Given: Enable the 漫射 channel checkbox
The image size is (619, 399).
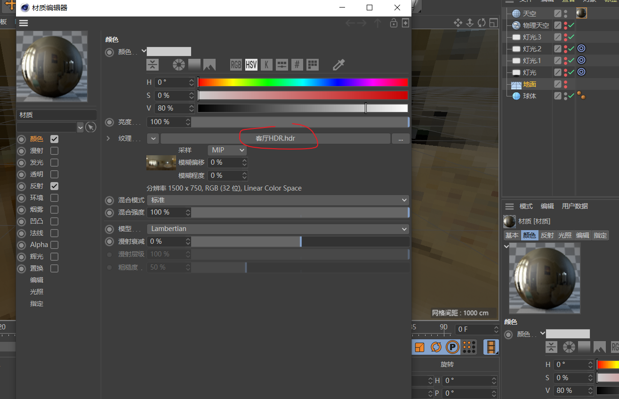Looking at the screenshot, I should coord(54,151).
